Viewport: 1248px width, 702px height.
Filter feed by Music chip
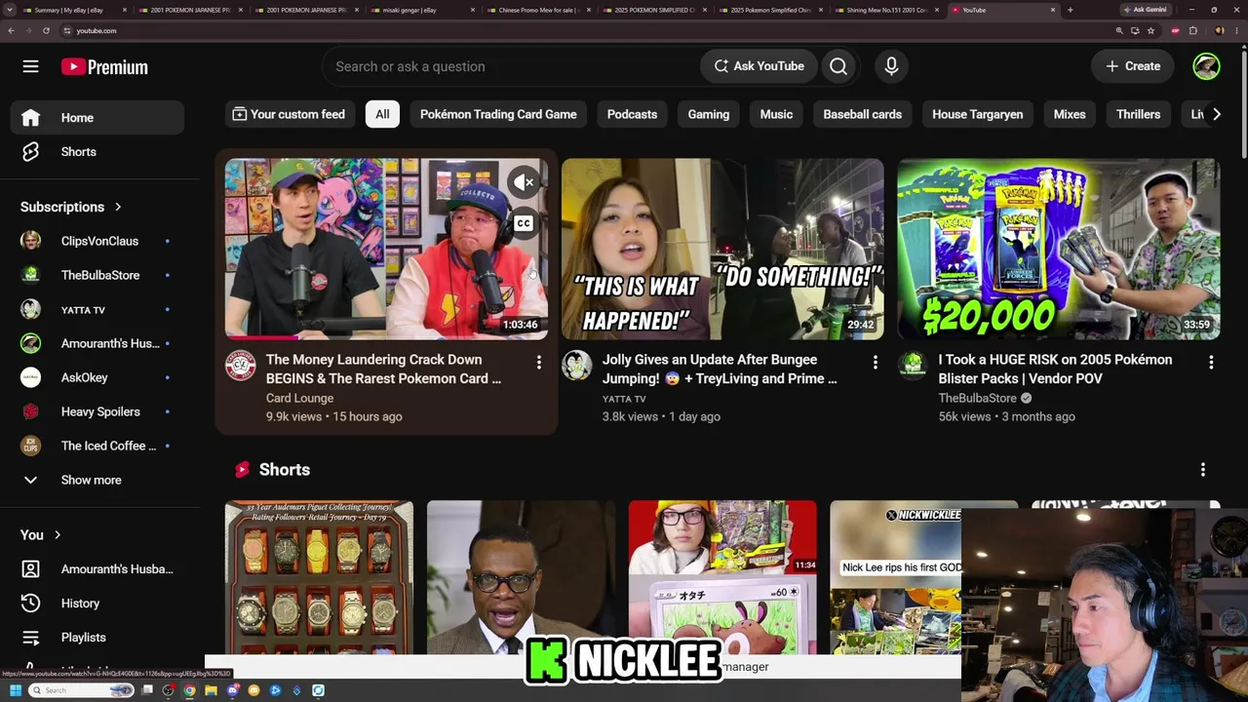(776, 114)
